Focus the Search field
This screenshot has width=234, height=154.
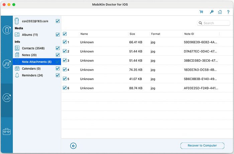(x=213, y=23)
